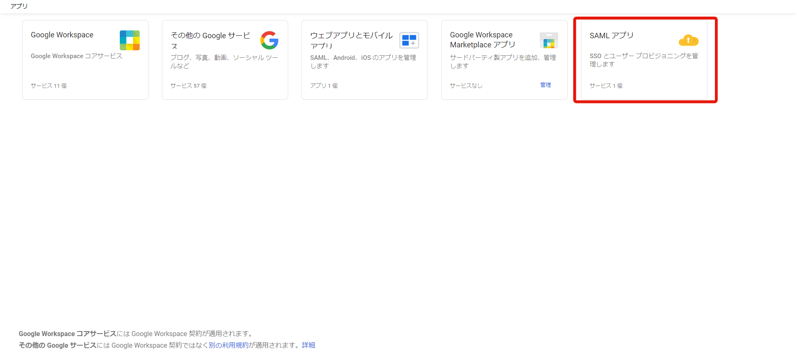Screen dimensions: 796x361
Task: Open the SAML アプリ card title
Action: click(611, 35)
